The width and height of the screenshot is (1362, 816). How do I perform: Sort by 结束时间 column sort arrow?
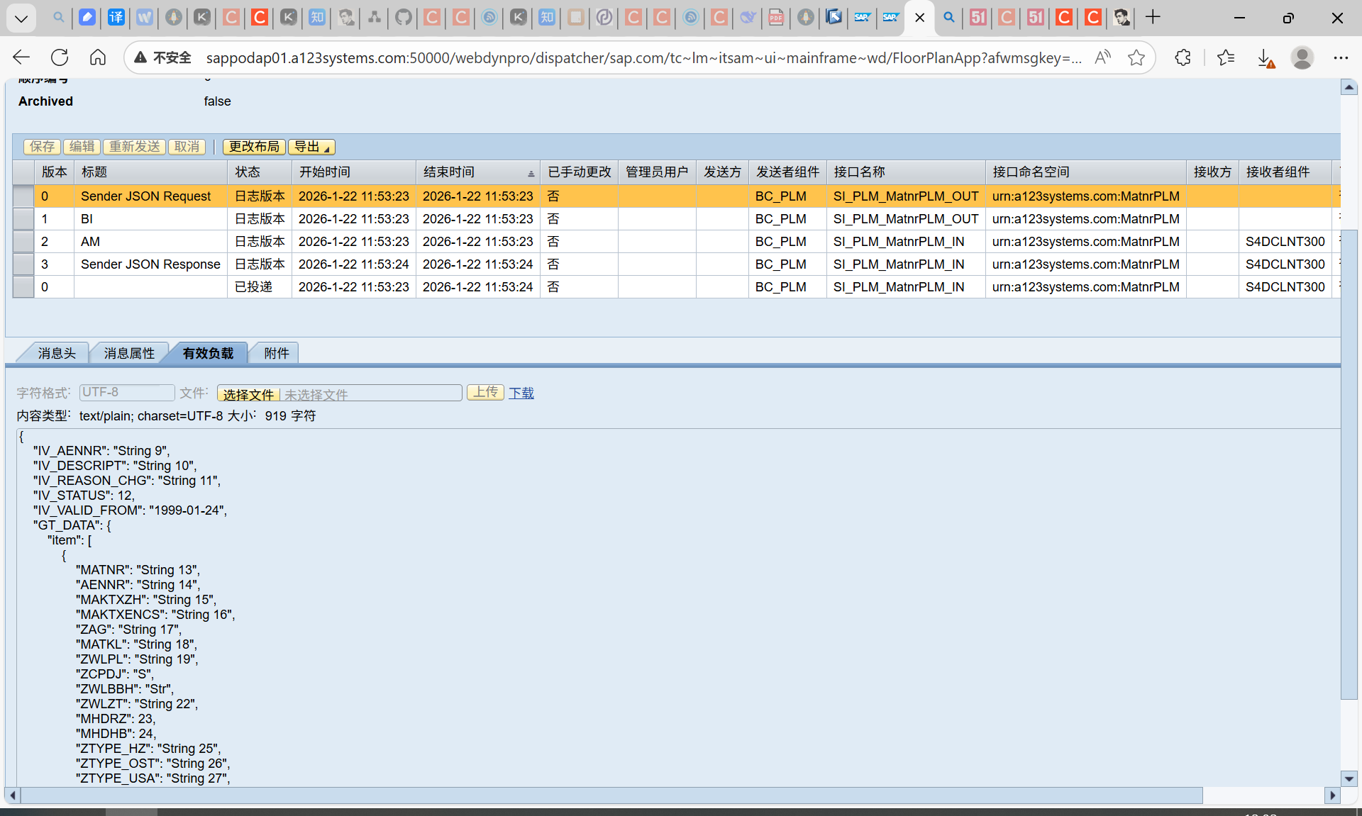click(531, 174)
